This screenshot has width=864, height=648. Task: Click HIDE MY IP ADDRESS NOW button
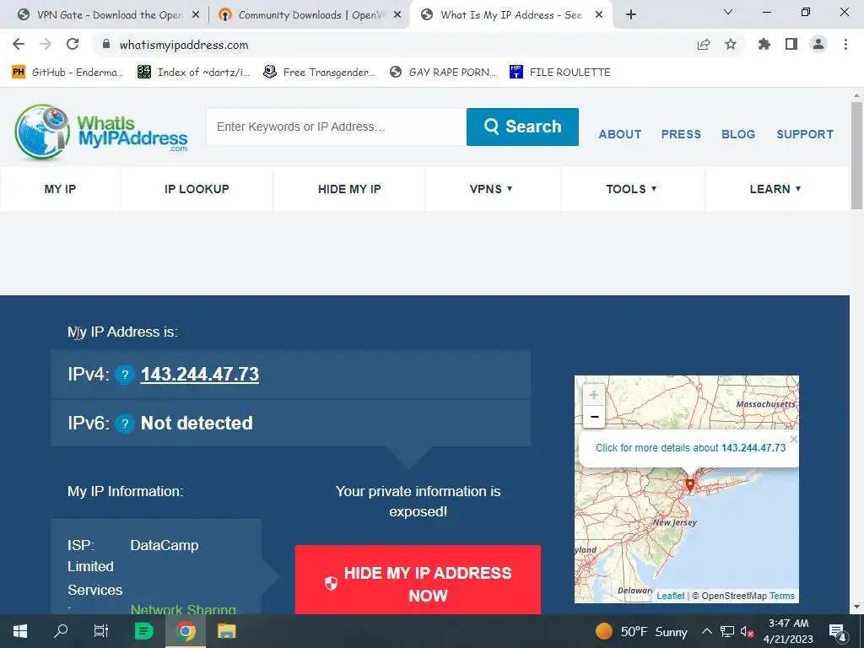[418, 580]
